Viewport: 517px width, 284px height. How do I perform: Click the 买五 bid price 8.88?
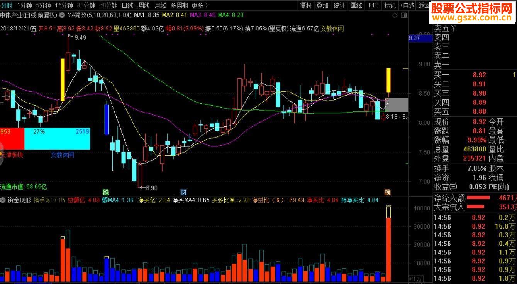(x=480, y=112)
